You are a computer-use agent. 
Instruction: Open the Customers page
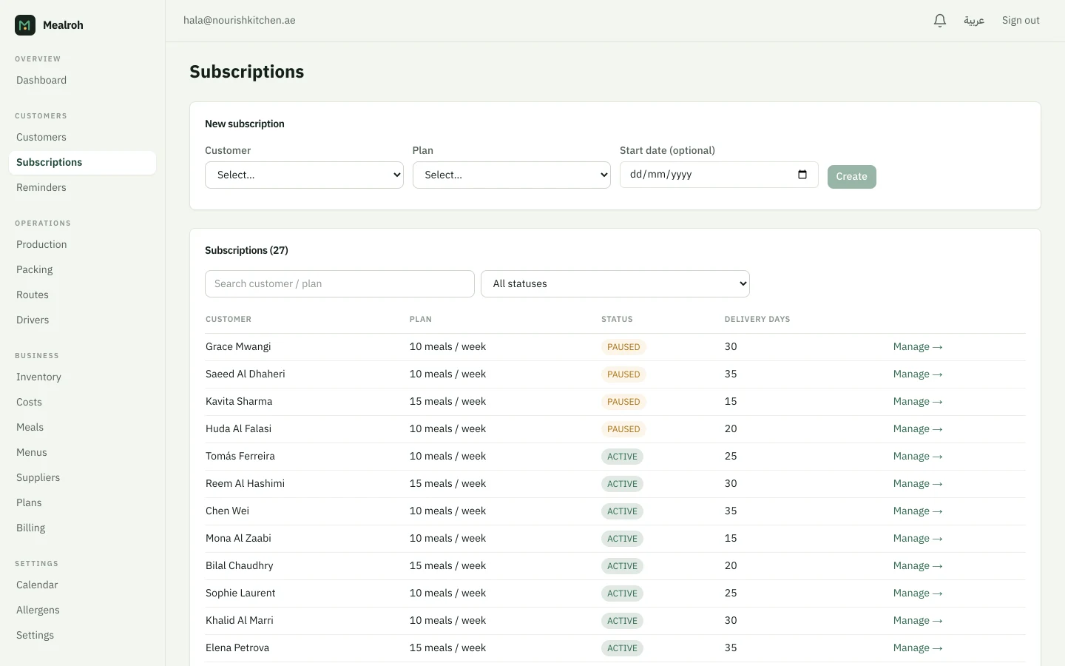41,137
